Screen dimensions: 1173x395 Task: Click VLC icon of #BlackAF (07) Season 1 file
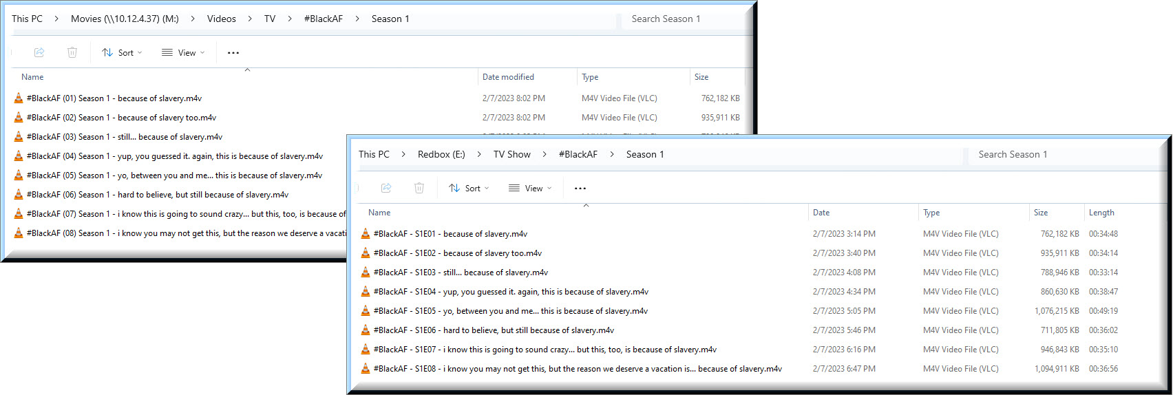[19, 214]
